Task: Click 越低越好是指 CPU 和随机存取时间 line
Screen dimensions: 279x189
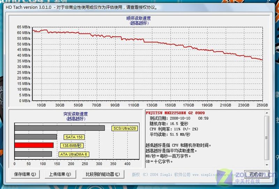Action: [x=178, y=145]
